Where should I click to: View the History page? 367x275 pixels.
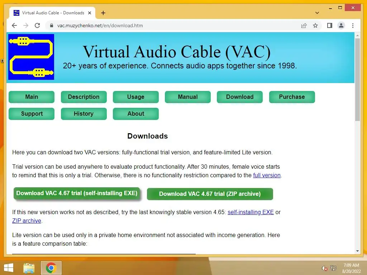pos(84,114)
